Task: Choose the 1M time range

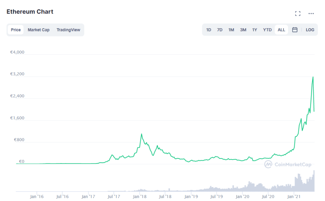Action: point(231,30)
